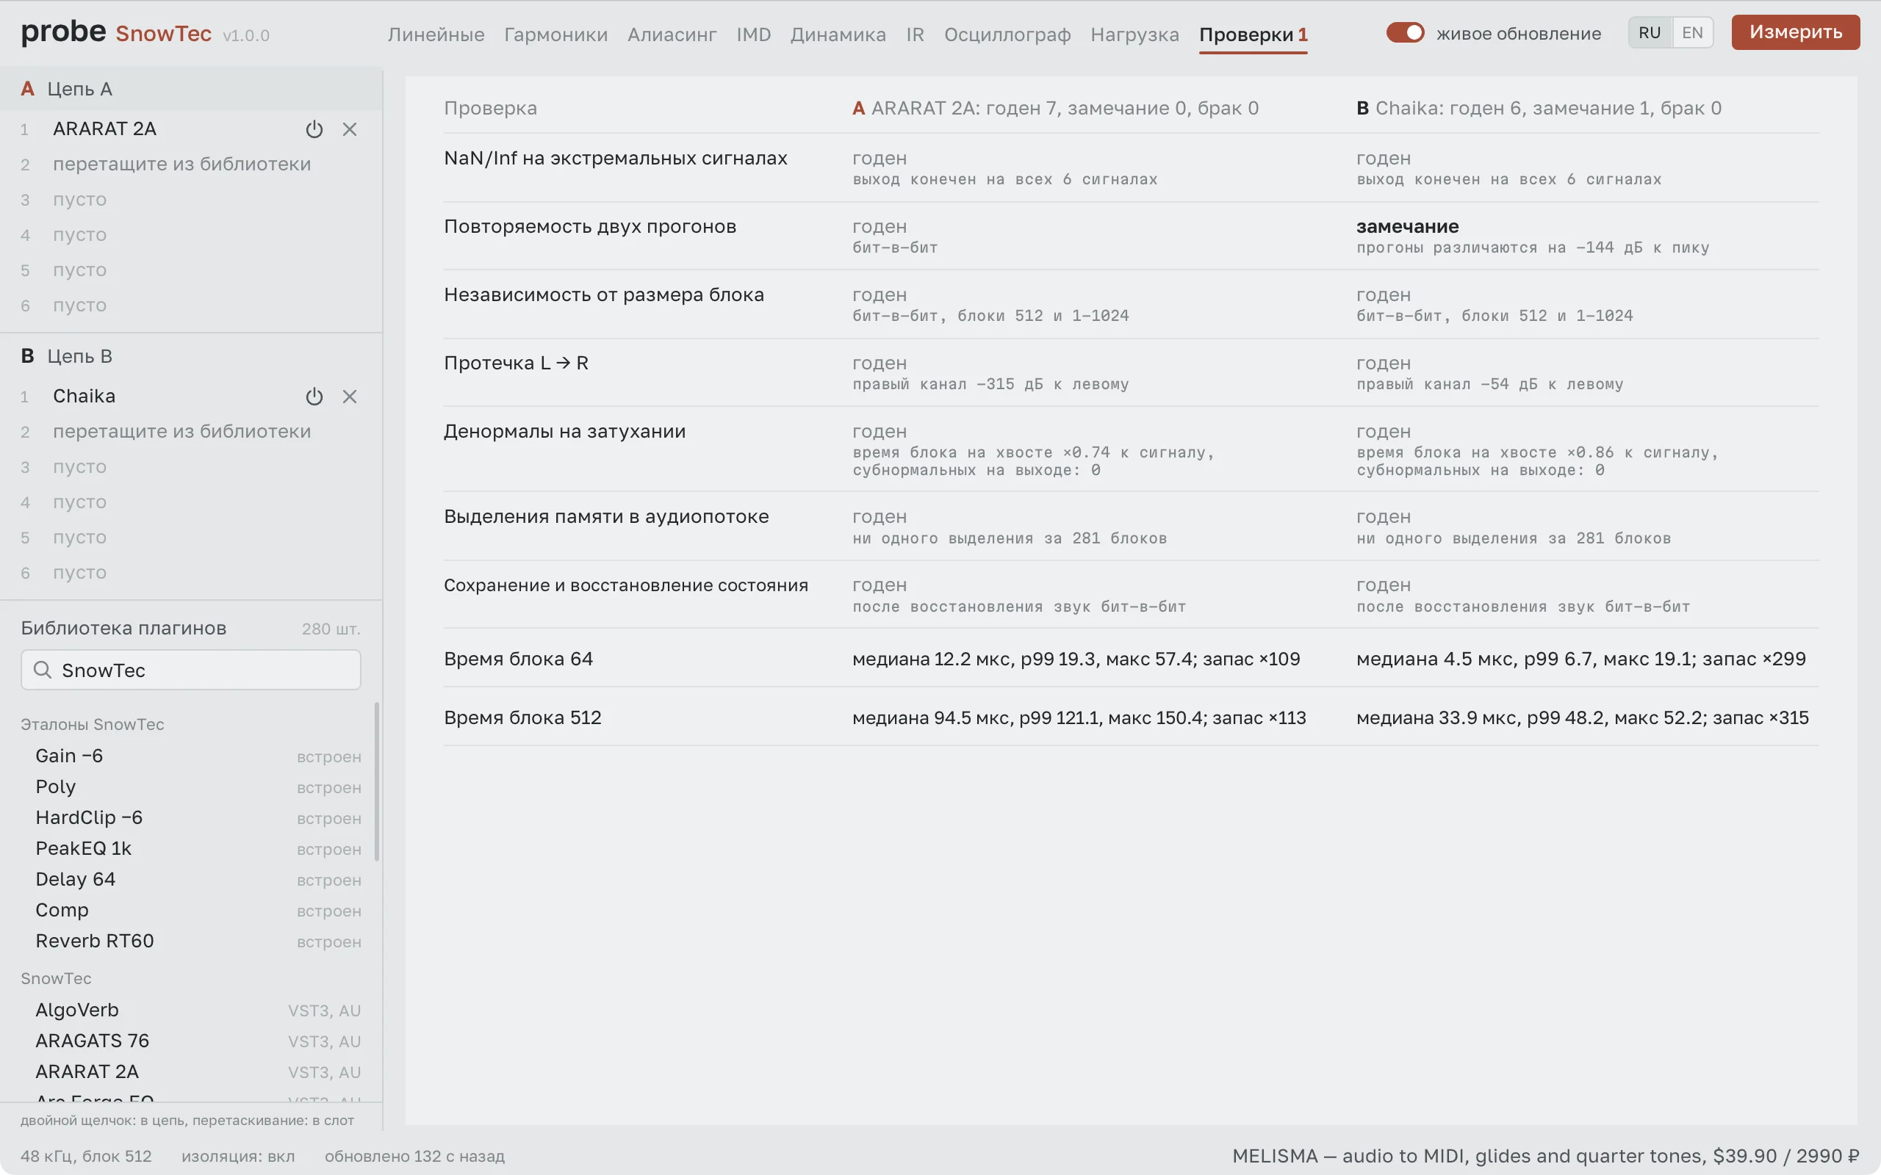Viewport: 1881px width, 1175px height.
Task: Select the plugin library scrollbar
Action: point(377,781)
